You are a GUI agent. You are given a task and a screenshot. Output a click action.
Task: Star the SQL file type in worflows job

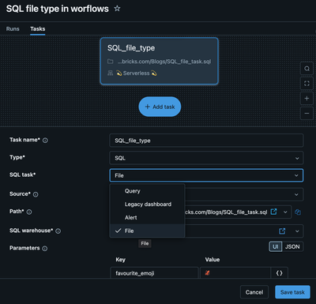(117, 9)
